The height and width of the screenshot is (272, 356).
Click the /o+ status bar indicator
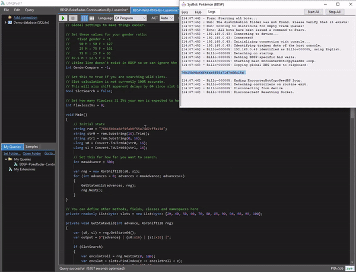tap(349, 268)
